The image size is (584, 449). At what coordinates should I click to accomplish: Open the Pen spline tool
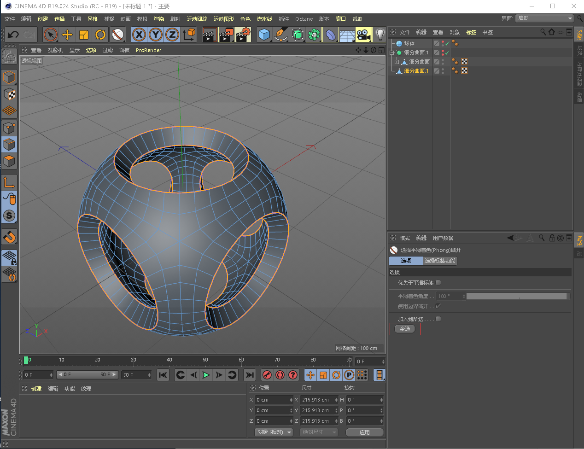click(280, 35)
